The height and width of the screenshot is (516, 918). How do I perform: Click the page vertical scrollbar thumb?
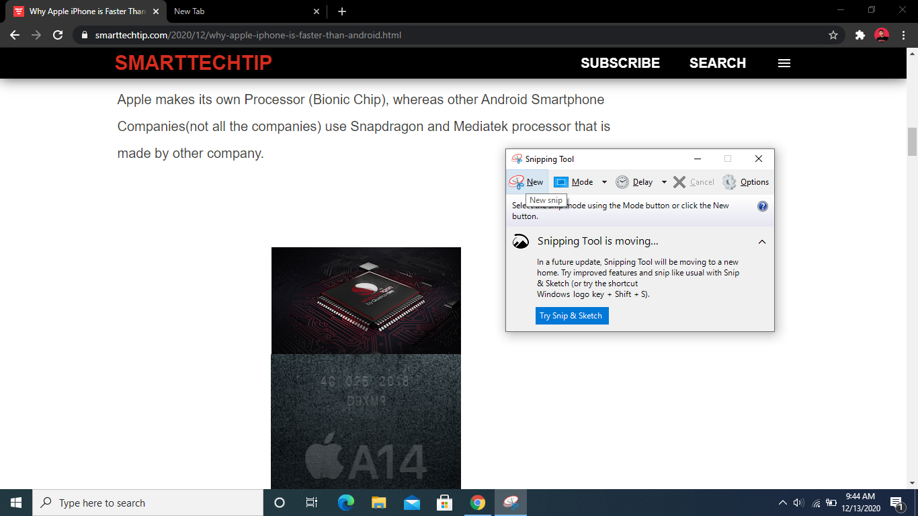[912, 141]
